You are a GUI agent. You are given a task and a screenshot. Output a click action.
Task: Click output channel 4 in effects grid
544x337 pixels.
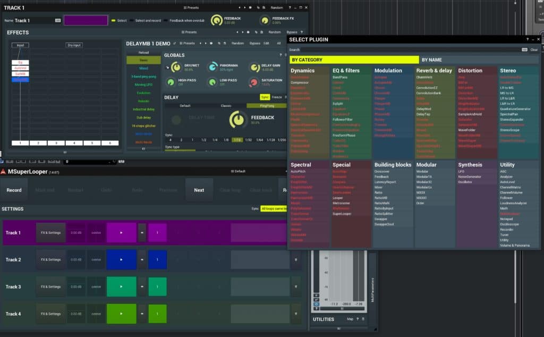point(74,143)
